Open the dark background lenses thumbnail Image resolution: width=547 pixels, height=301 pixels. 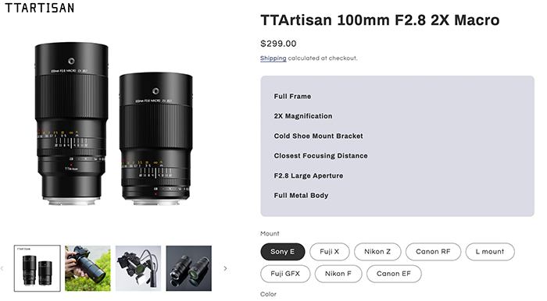tap(189, 268)
